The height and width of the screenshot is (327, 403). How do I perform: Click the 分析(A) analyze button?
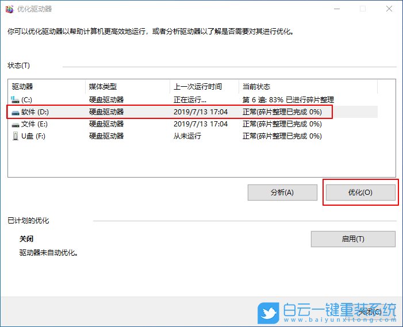[x=282, y=193]
